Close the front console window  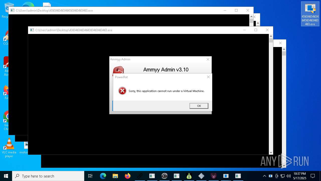click(267, 30)
